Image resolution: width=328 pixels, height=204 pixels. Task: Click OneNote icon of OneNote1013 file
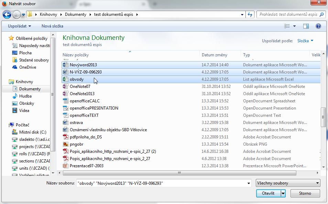[x=65, y=93]
